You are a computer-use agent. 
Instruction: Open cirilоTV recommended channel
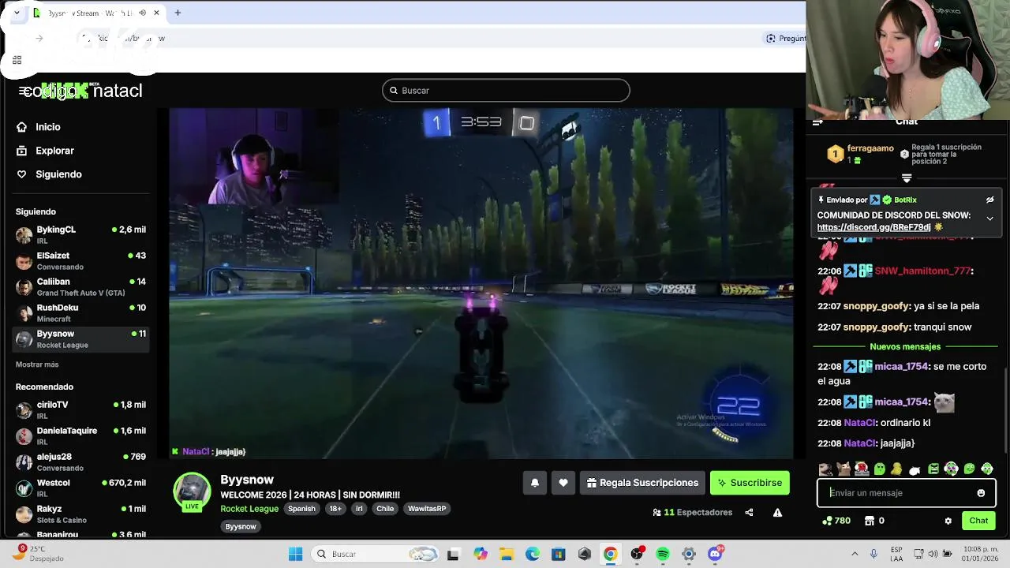(80, 409)
